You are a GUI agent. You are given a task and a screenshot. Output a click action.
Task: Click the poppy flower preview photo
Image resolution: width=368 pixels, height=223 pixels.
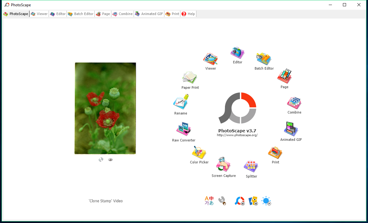tap(105, 108)
